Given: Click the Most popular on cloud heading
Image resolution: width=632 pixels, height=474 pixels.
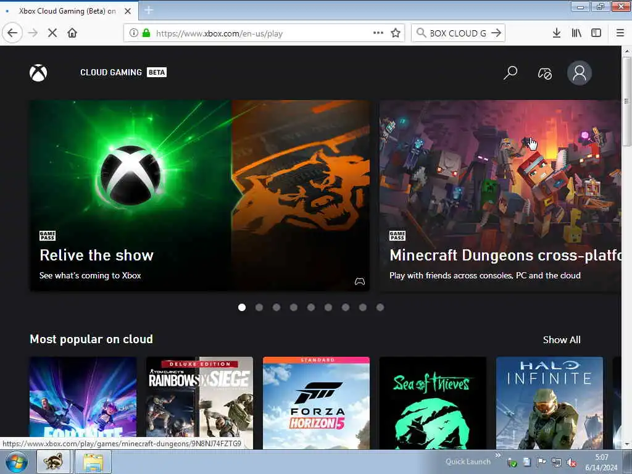Looking at the screenshot, I should point(91,339).
